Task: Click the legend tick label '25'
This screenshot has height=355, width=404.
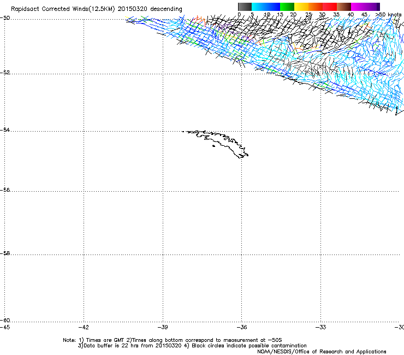Action: [308, 15]
